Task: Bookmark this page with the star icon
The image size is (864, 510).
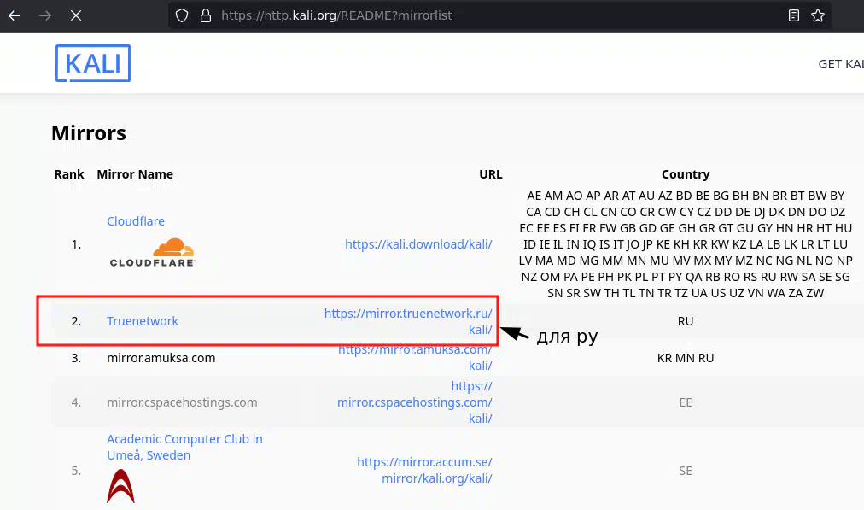Action: click(818, 15)
